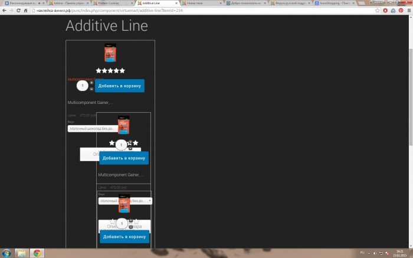
Task: Increase quantity of the top product
Action: [x=91, y=83]
